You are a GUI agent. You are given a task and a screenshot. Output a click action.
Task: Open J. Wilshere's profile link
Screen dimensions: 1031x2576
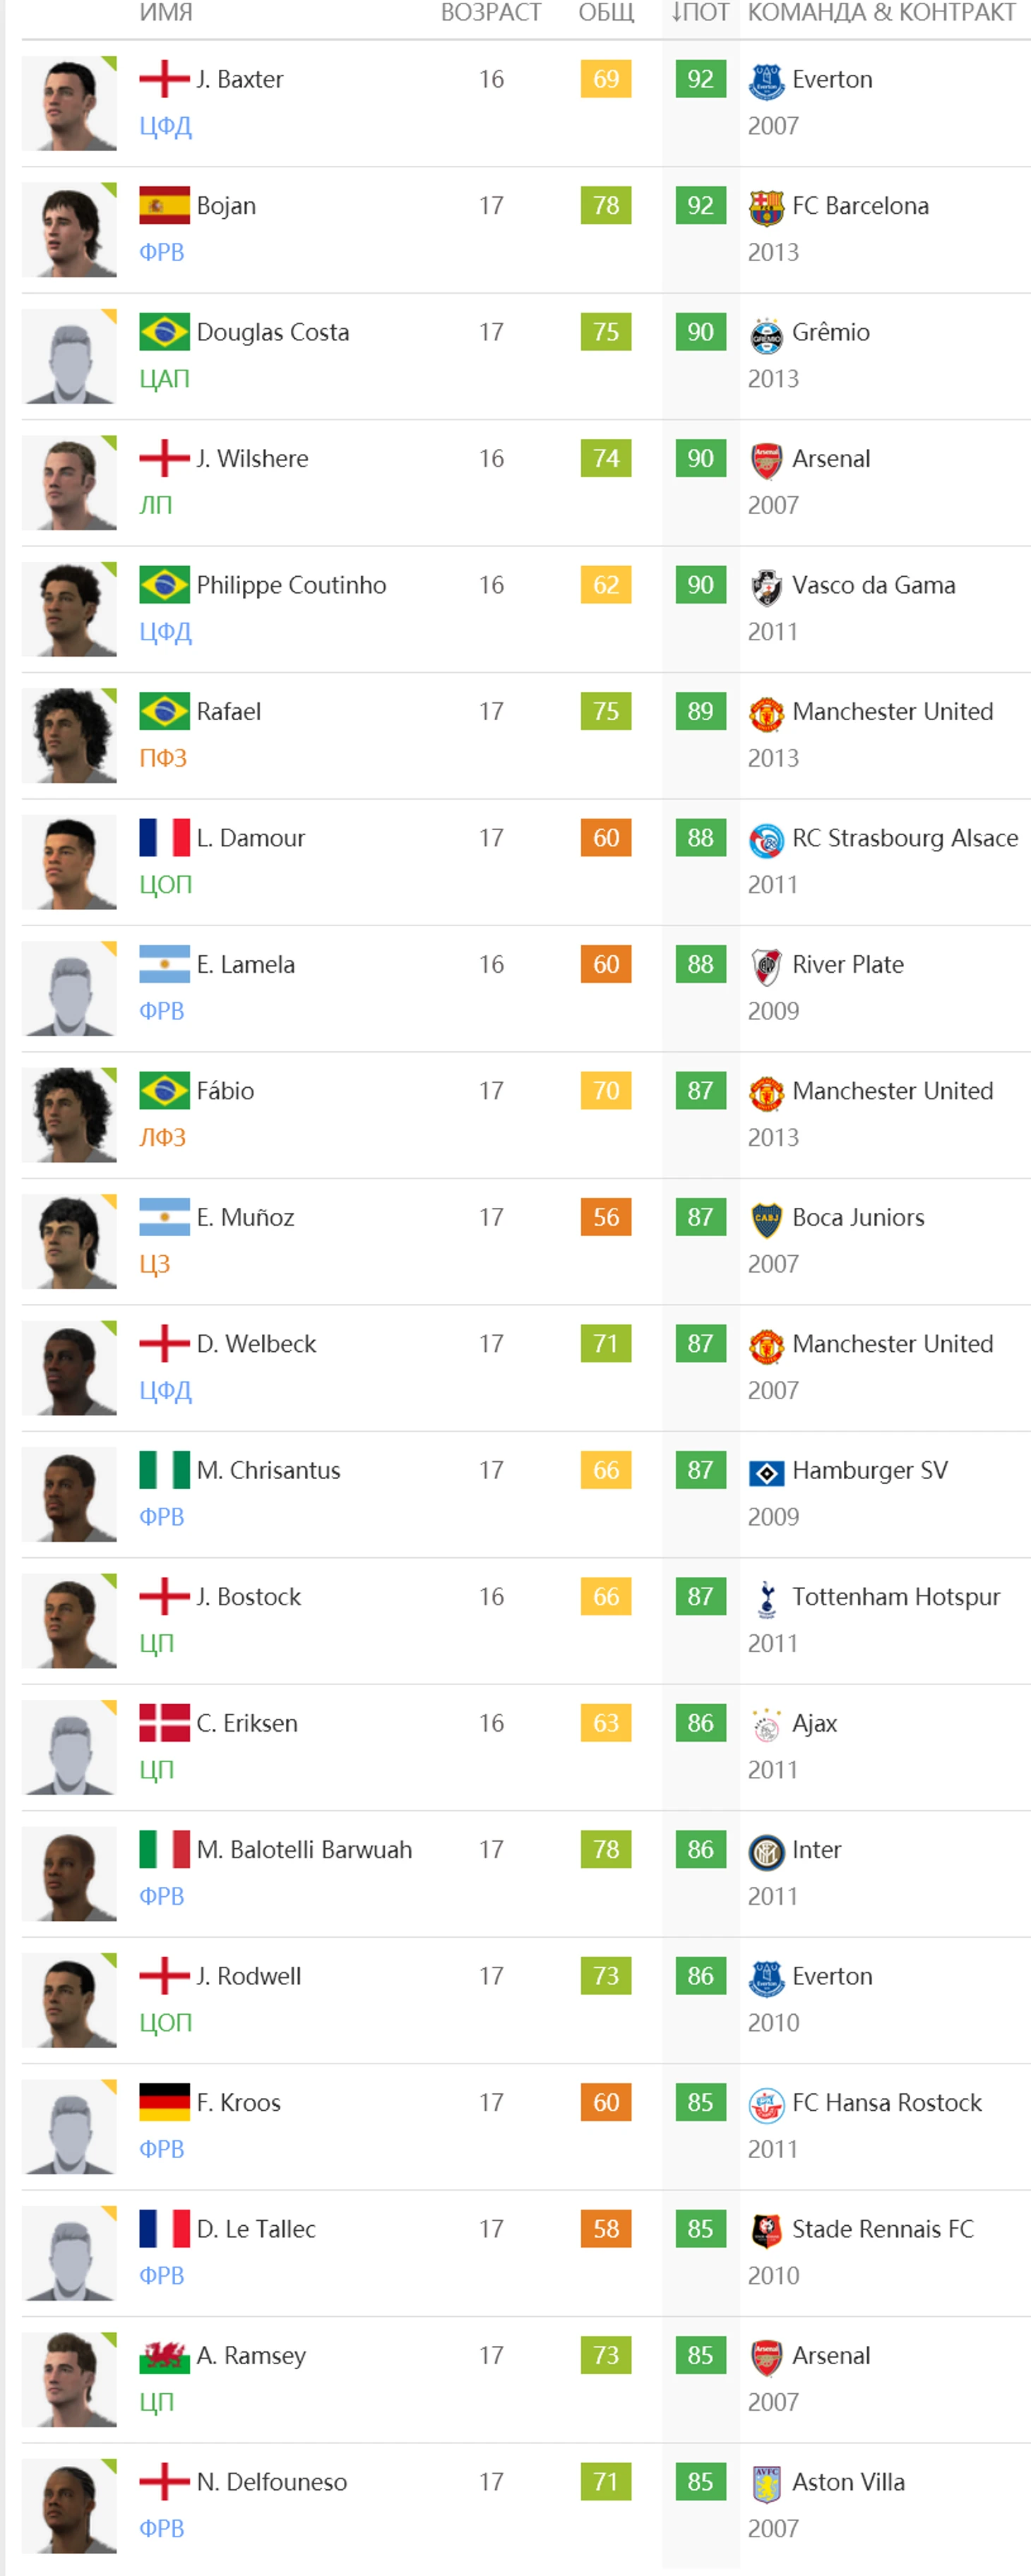tap(252, 458)
